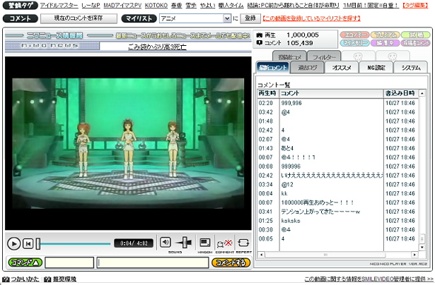Image resolution: width=435 pixels, height=285 pixels.
Task: Switch to NG設定 tab
Action: (x=376, y=67)
